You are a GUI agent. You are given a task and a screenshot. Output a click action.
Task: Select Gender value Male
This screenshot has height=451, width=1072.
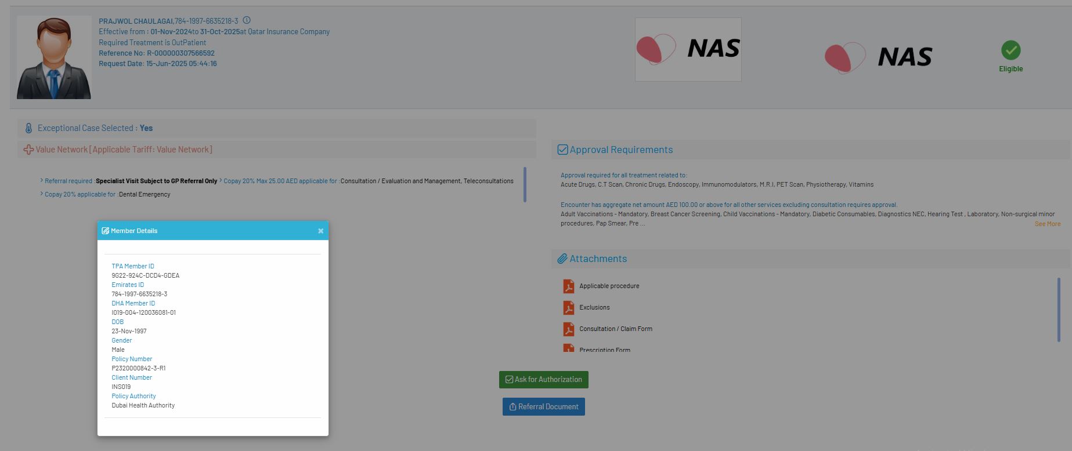click(118, 350)
